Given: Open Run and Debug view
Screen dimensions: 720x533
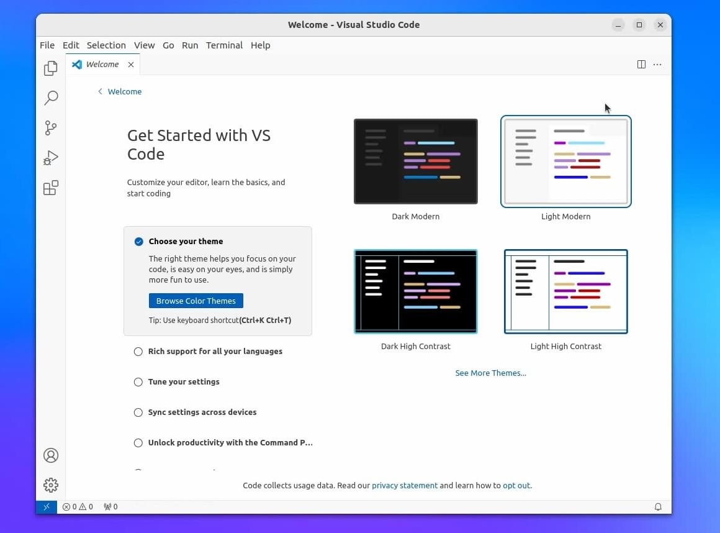Looking at the screenshot, I should click(50, 158).
